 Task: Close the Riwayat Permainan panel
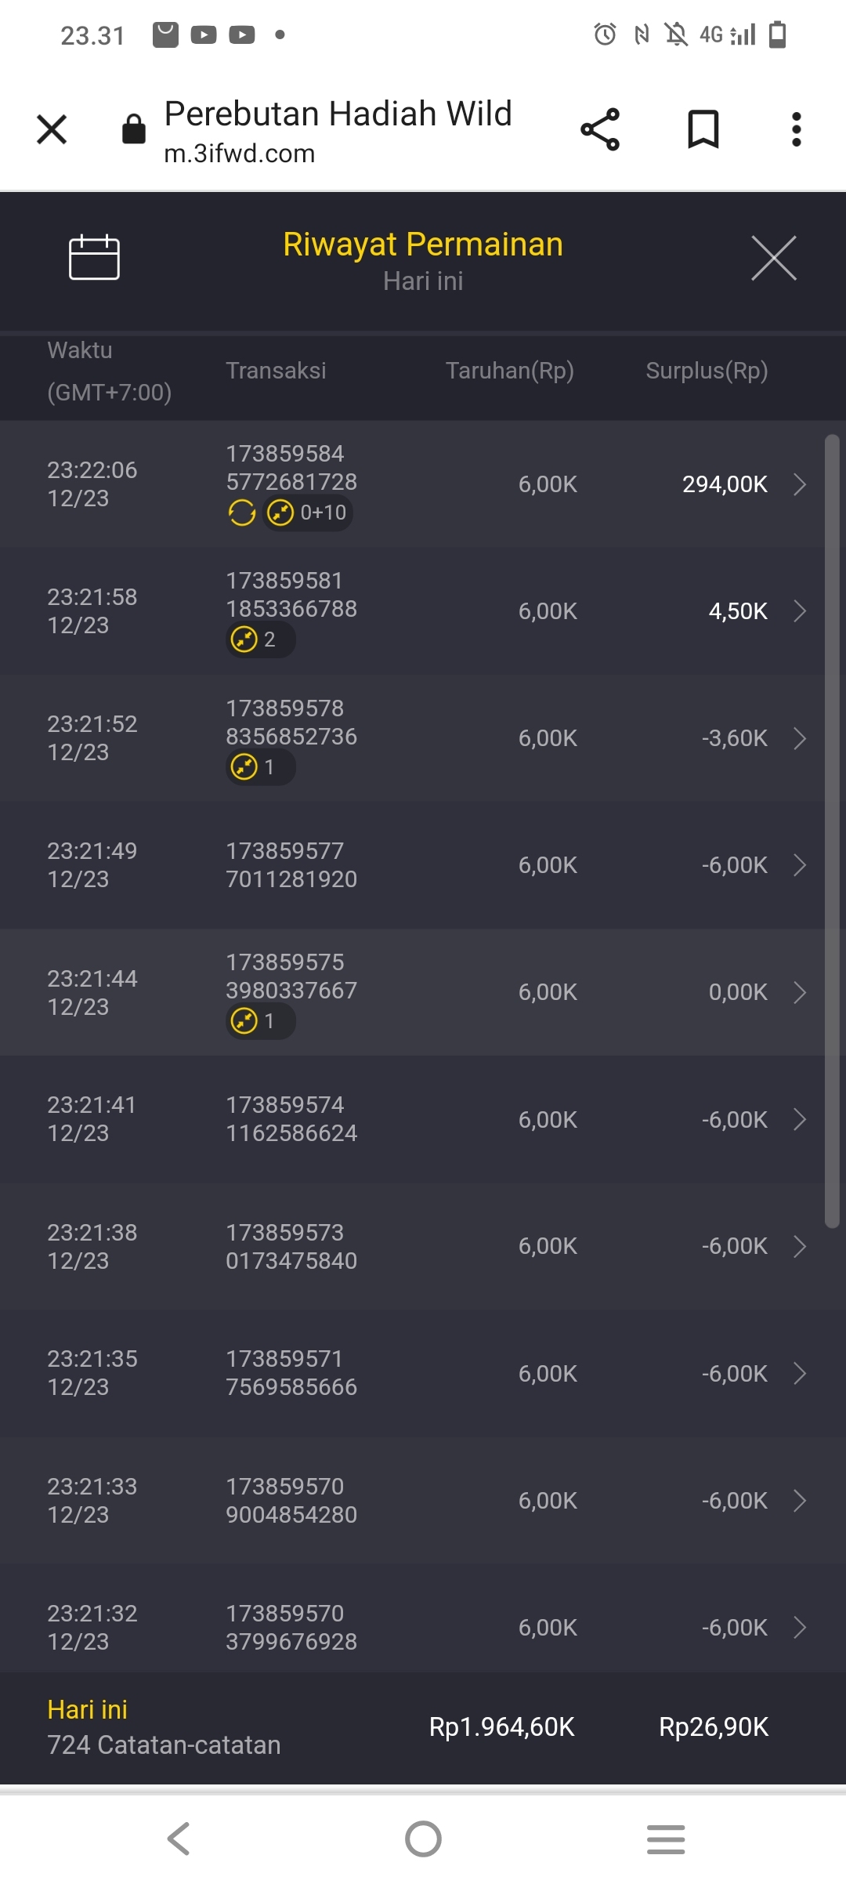[x=773, y=258]
